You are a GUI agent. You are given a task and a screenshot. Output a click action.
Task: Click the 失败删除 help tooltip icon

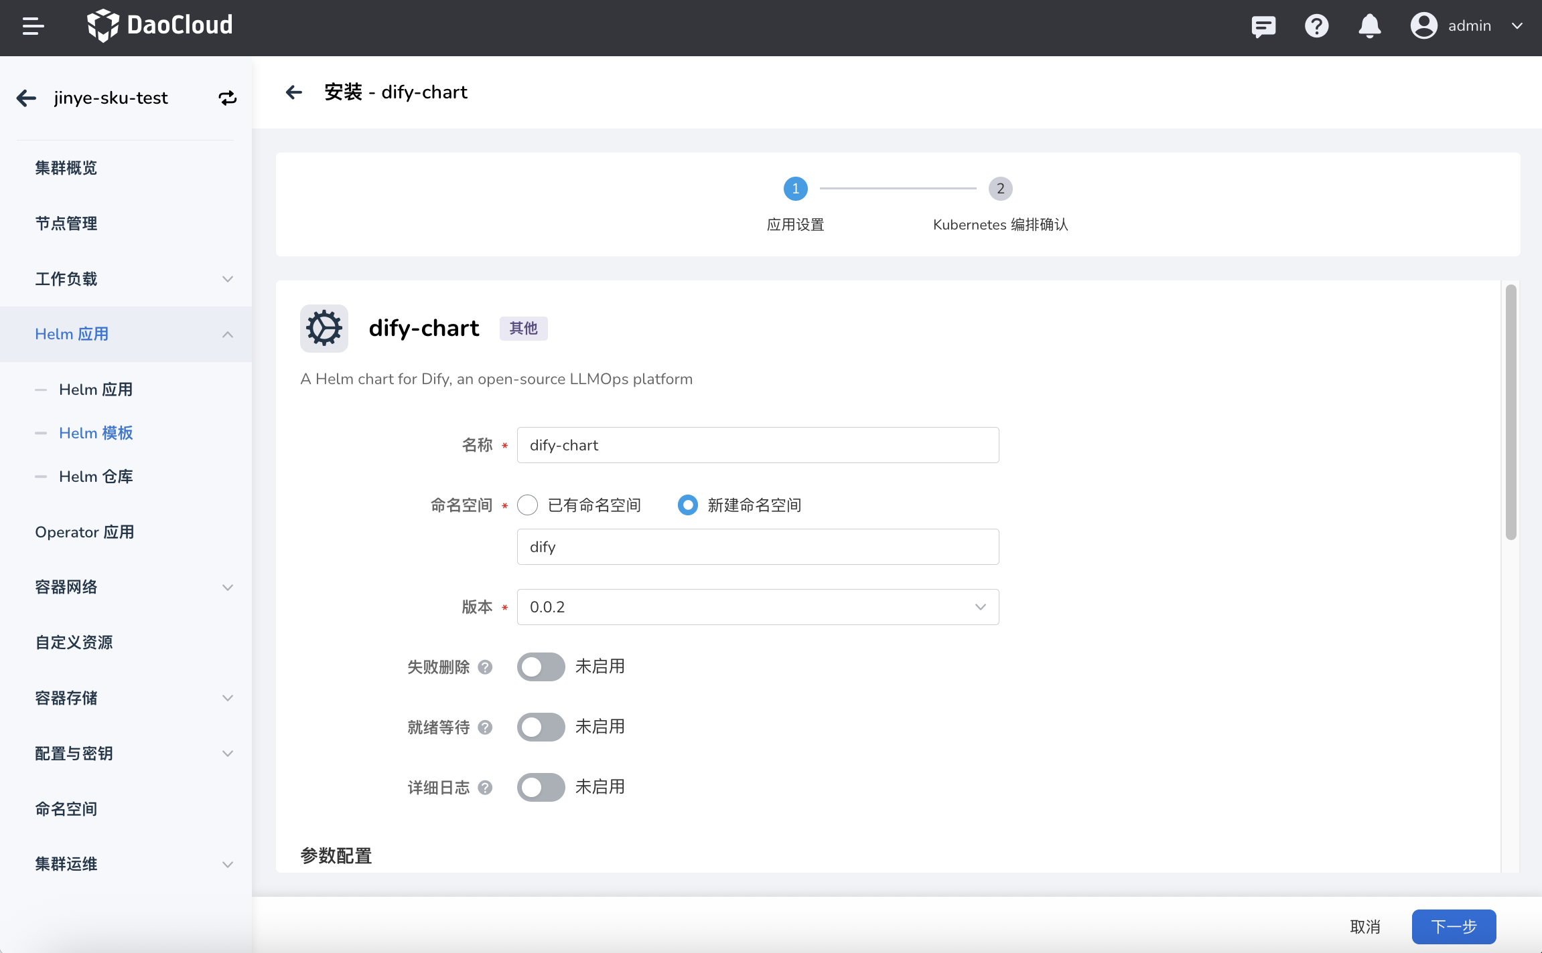486,667
